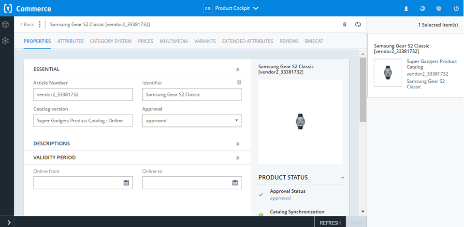Click the Commerce logo icon
The height and width of the screenshot is (227, 464).
pos(8,9)
